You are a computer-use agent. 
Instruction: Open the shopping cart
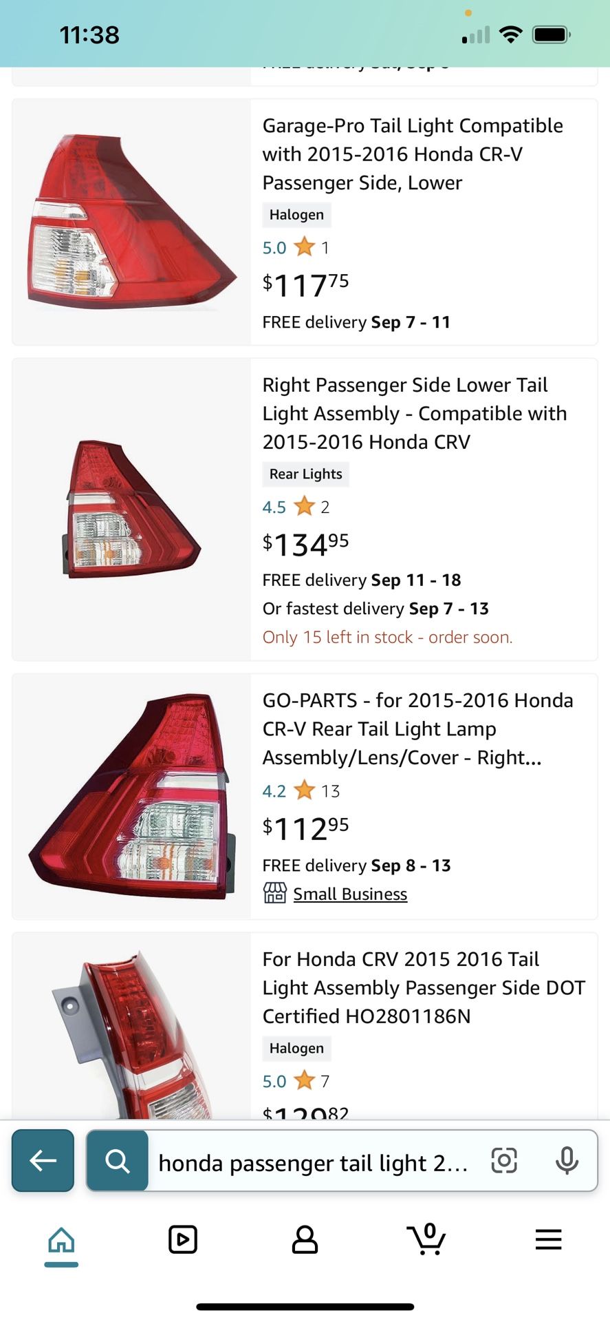[426, 1239]
